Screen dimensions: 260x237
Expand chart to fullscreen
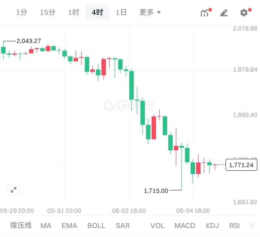[x=13, y=190]
